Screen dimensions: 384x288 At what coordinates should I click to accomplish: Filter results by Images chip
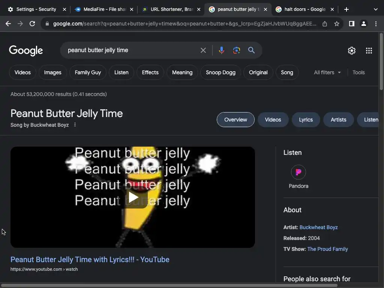pyautogui.click(x=52, y=72)
